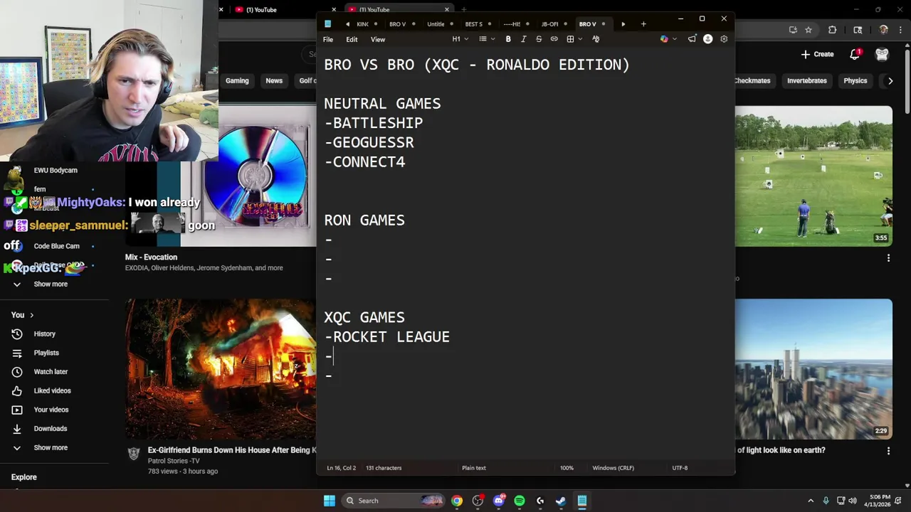Clear formatting with the Notepad toolbar icon
The image size is (911, 512).
coord(596,39)
